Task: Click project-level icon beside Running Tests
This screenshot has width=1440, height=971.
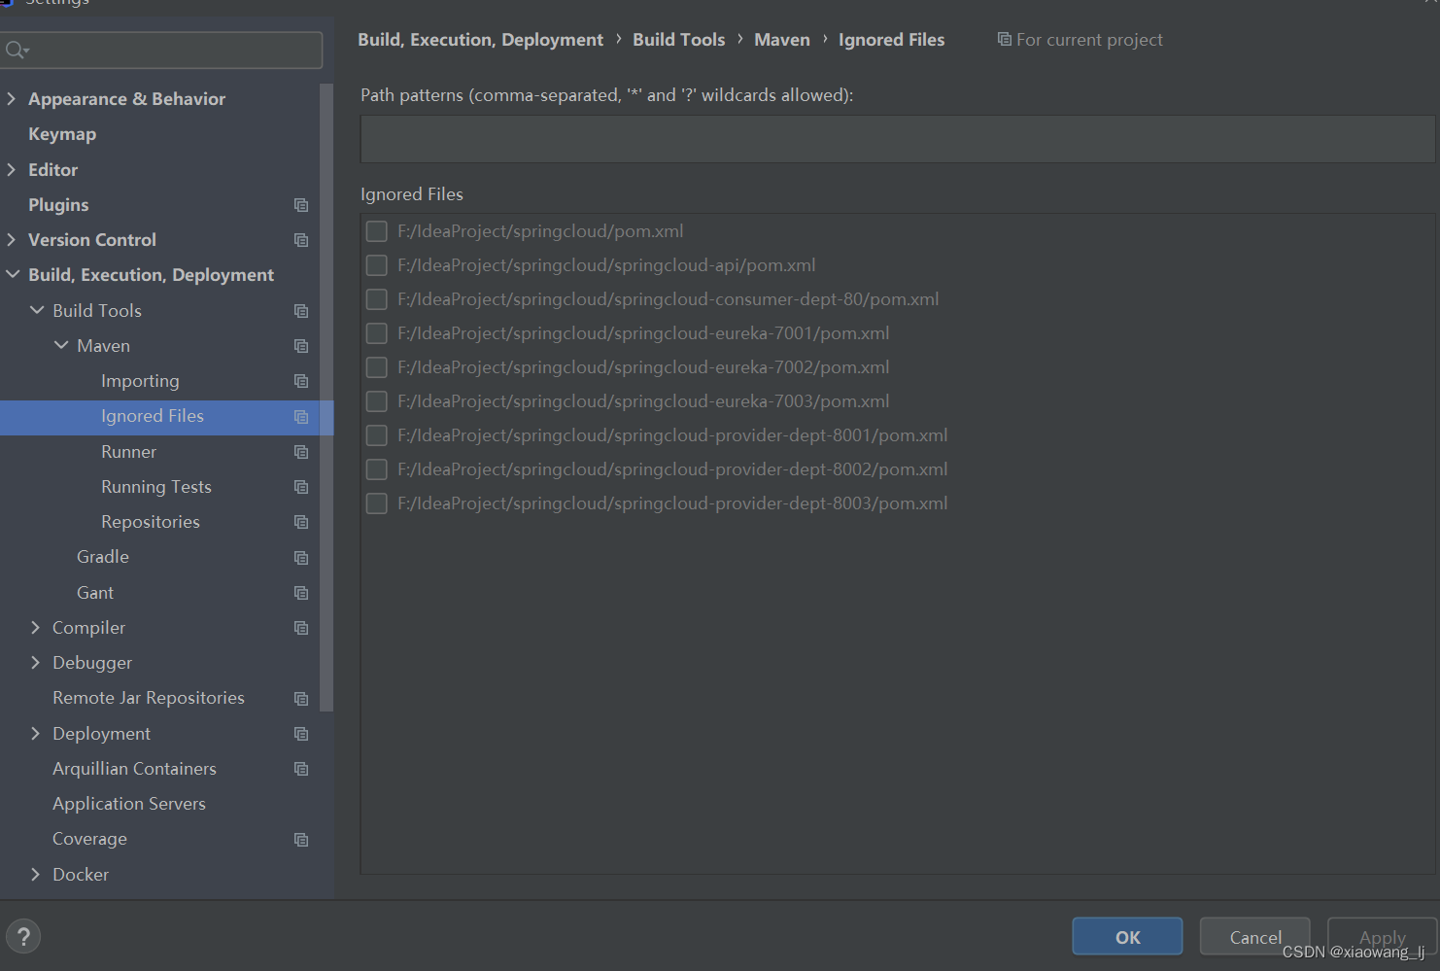Action: tap(301, 487)
